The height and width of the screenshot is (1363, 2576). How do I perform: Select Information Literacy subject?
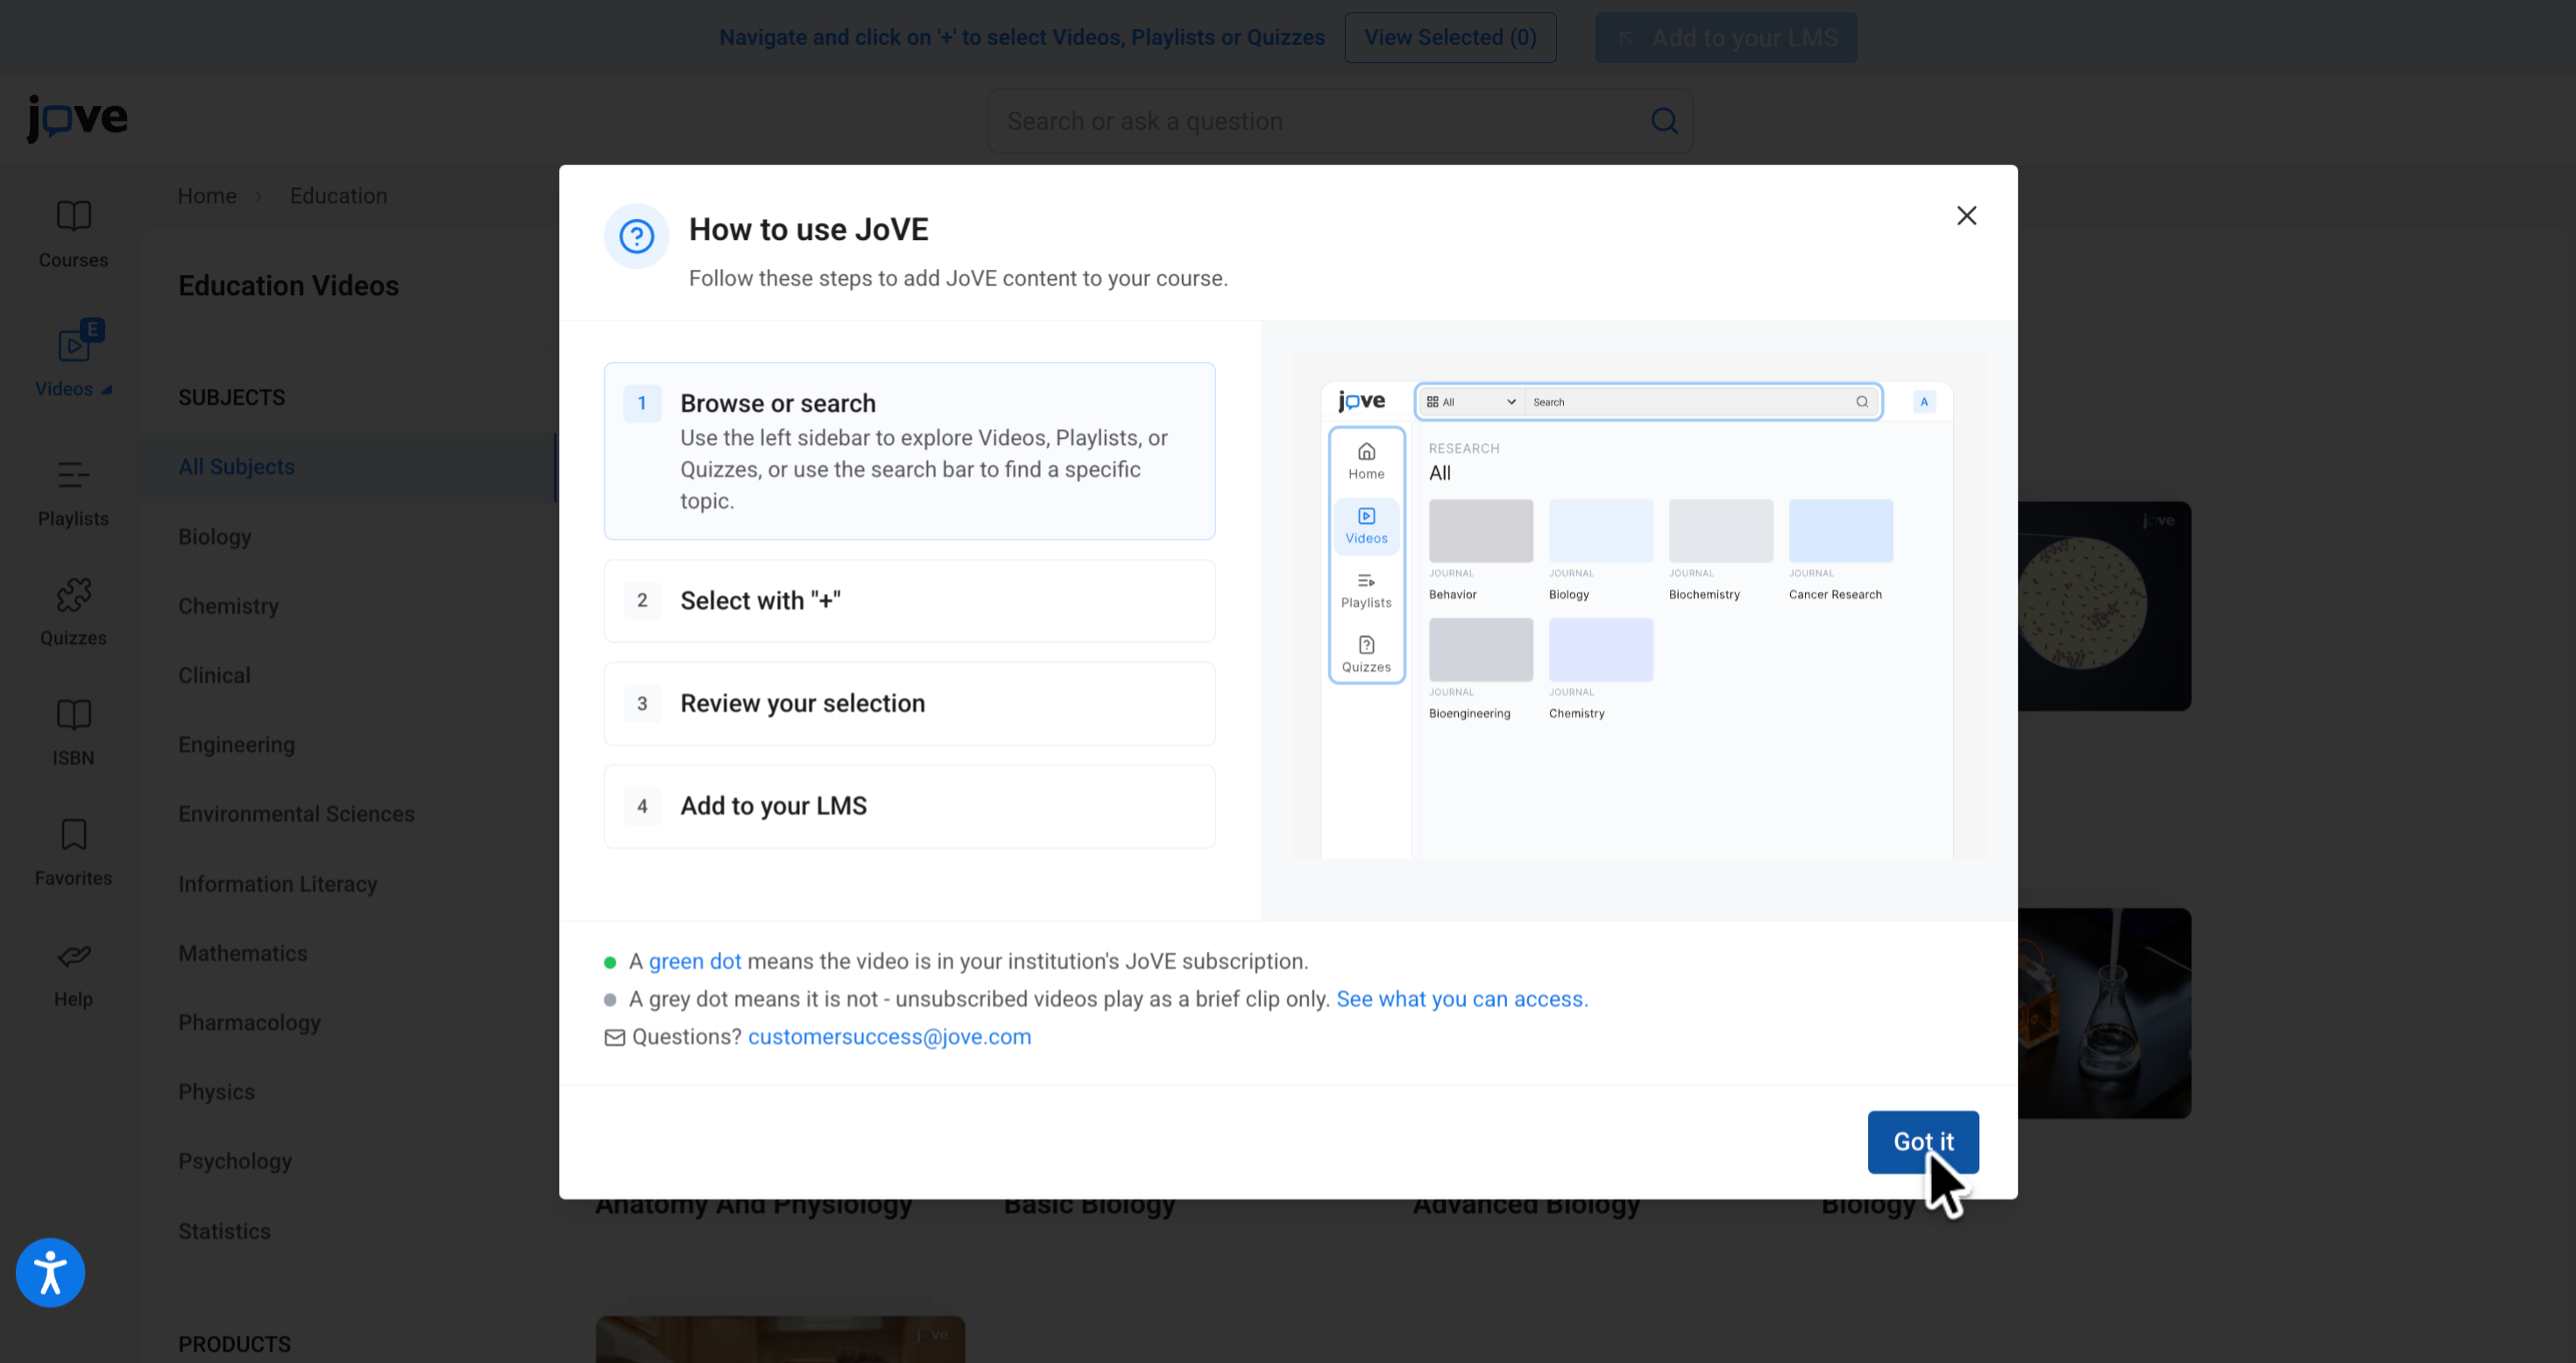point(277,884)
